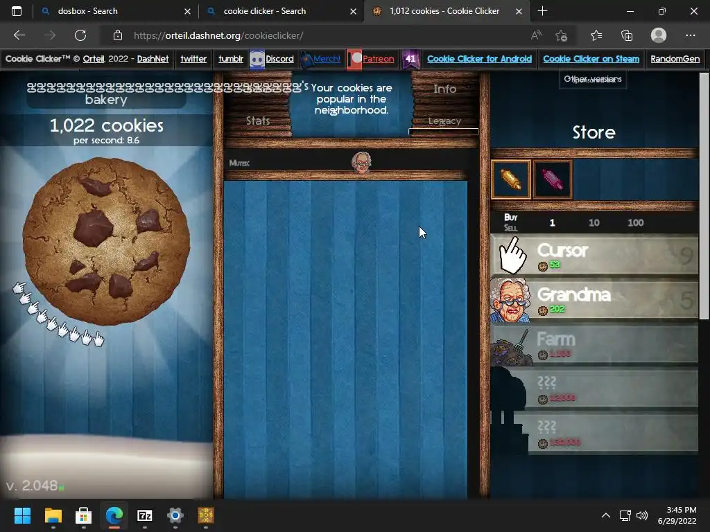Image resolution: width=710 pixels, height=532 pixels.
Task: Close the dosbox - Search tab
Action: tap(187, 11)
